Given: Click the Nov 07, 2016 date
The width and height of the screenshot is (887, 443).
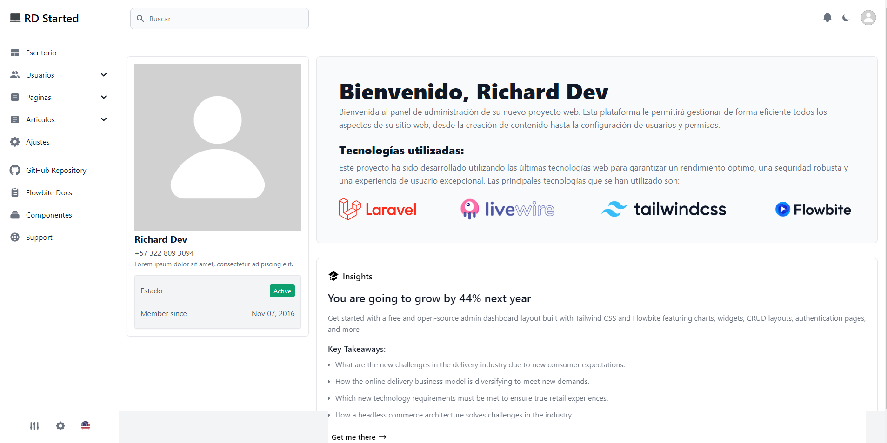Looking at the screenshot, I should [x=273, y=313].
